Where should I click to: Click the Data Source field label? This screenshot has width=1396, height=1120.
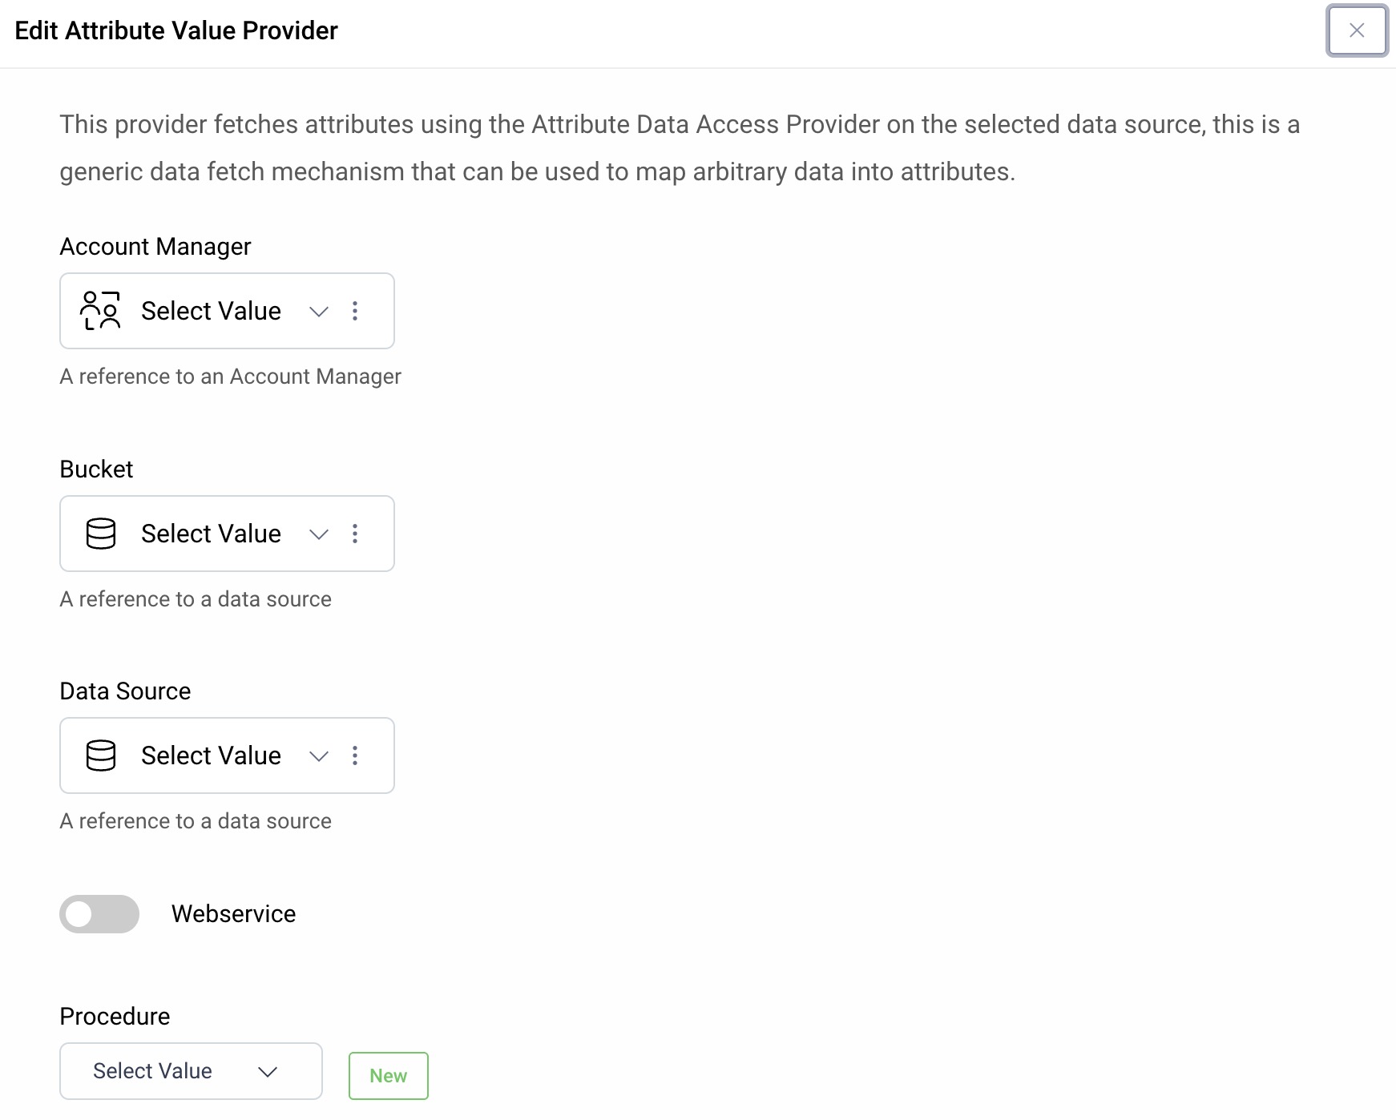[x=125, y=691]
